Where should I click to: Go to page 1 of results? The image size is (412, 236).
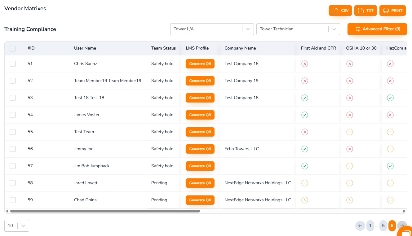[x=370, y=226]
